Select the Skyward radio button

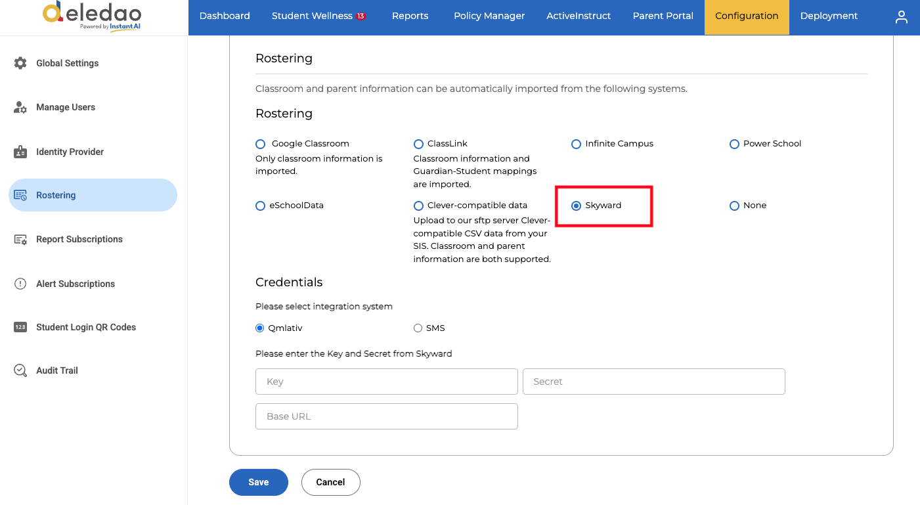click(576, 206)
